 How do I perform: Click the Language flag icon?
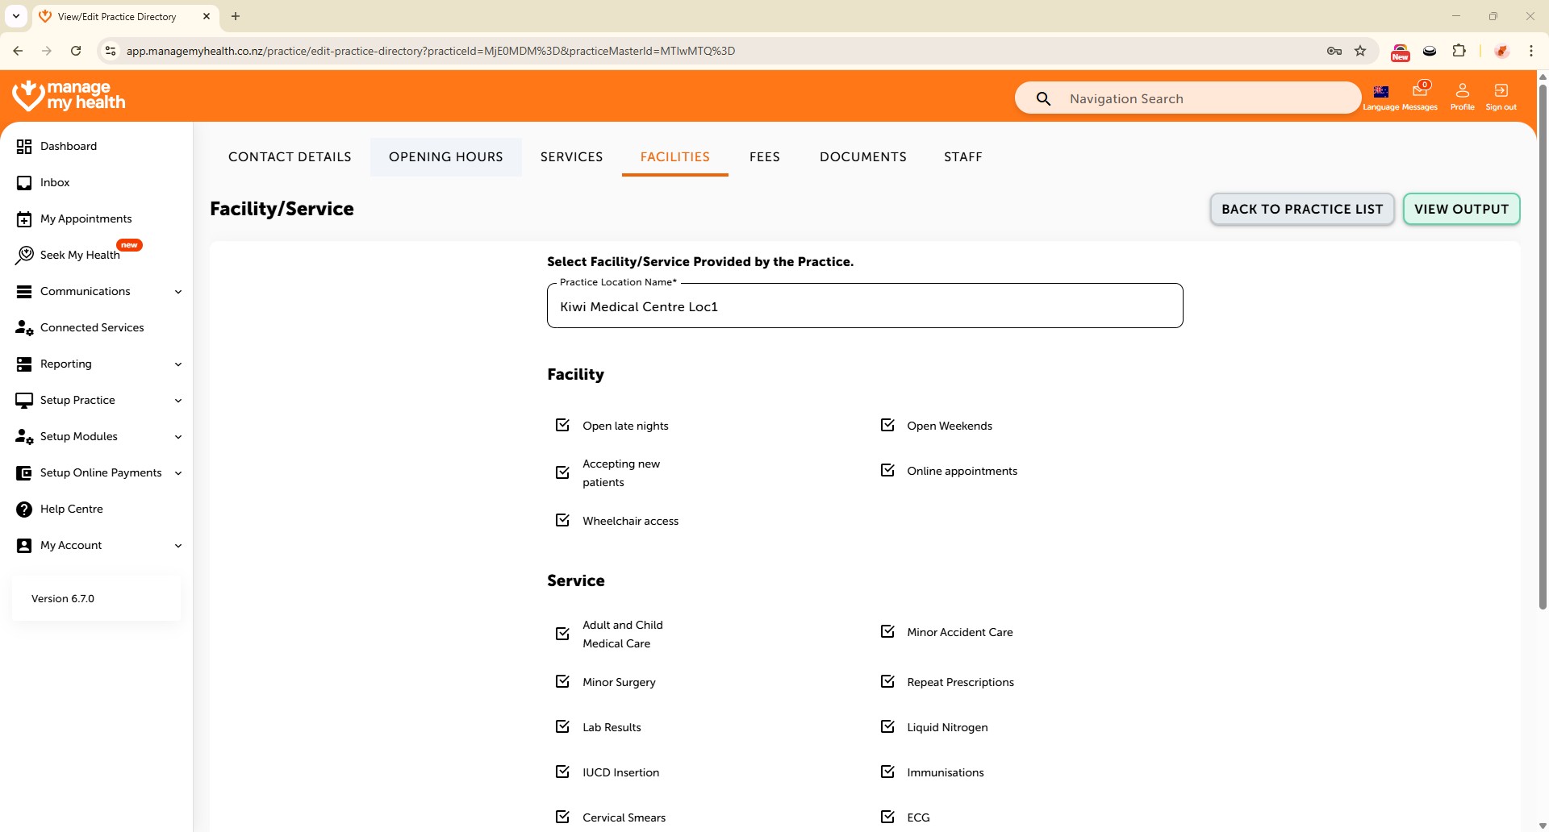tap(1381, 91)
